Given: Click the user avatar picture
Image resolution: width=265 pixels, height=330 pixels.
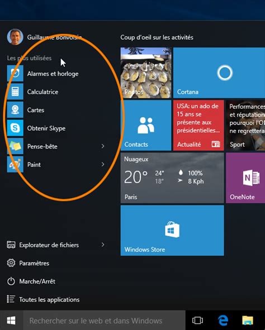Looking at the screenshot, I should tap(15, 37).
